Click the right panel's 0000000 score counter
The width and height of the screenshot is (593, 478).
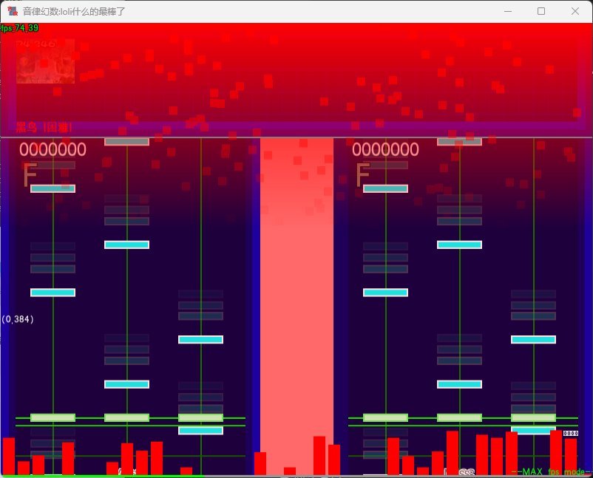tap(385, 150)
